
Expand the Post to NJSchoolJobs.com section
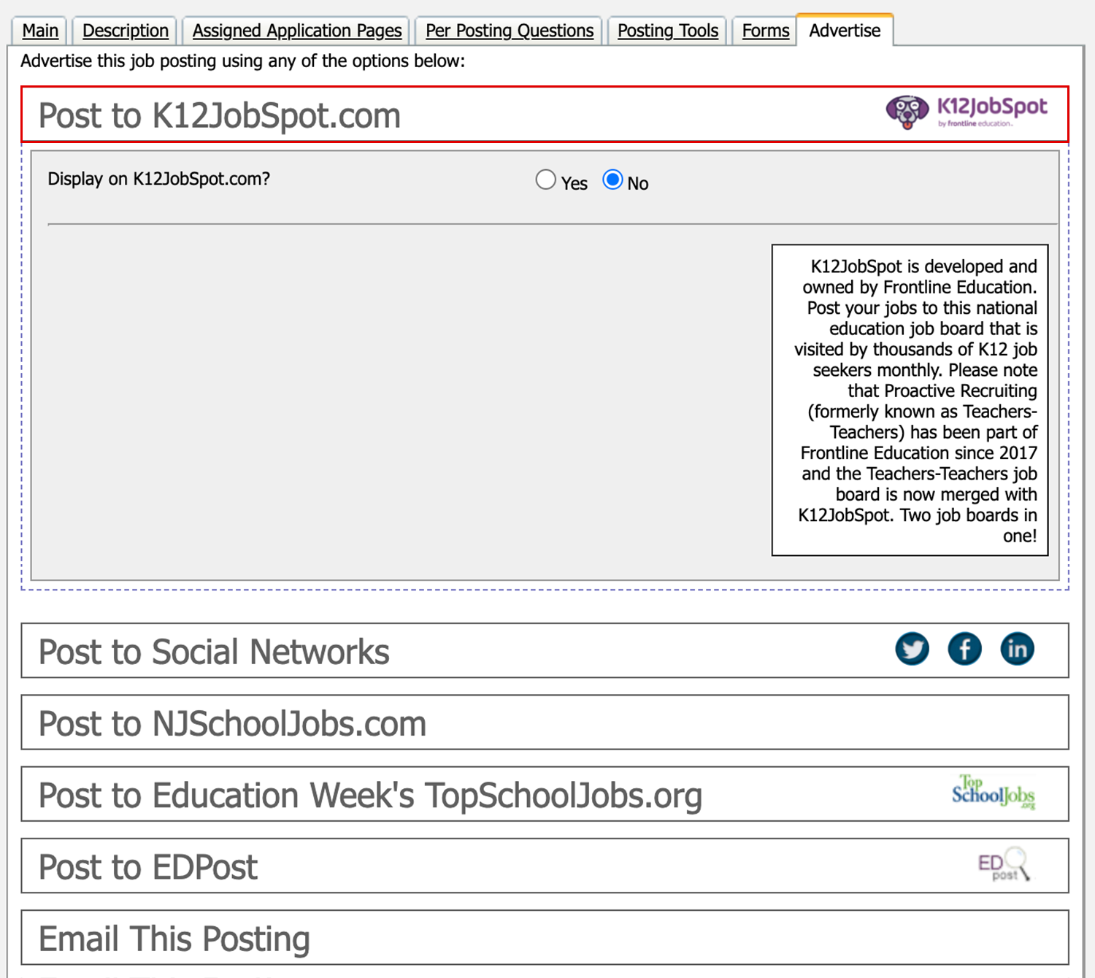[545, 722]
